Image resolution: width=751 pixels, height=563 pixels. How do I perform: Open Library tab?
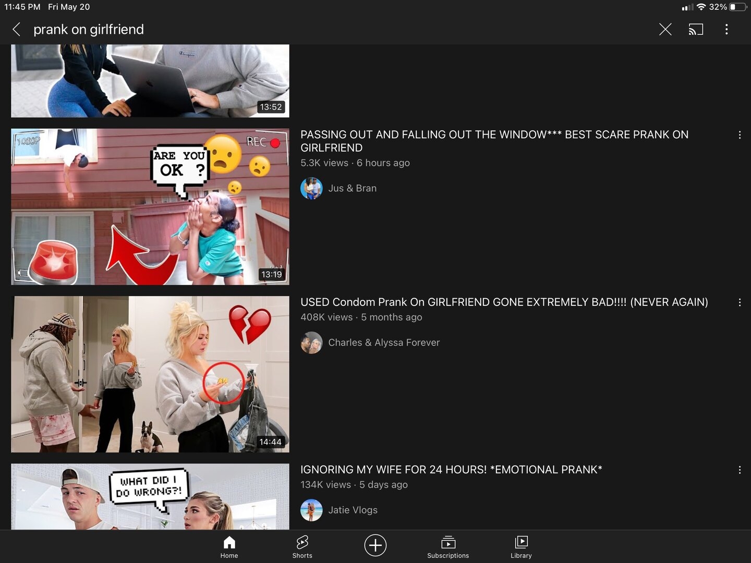coord(521,547)
